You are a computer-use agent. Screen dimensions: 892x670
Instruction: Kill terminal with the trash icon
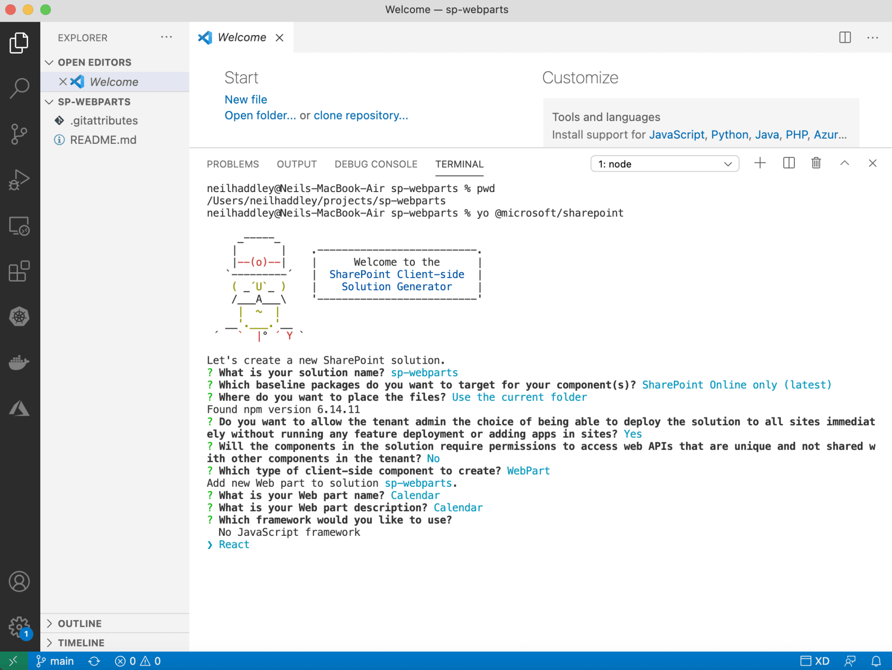pyautogui.click(x=816, y=163)
